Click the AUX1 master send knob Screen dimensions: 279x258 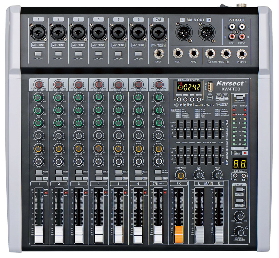pyautogui.click(x=199, y=175)
